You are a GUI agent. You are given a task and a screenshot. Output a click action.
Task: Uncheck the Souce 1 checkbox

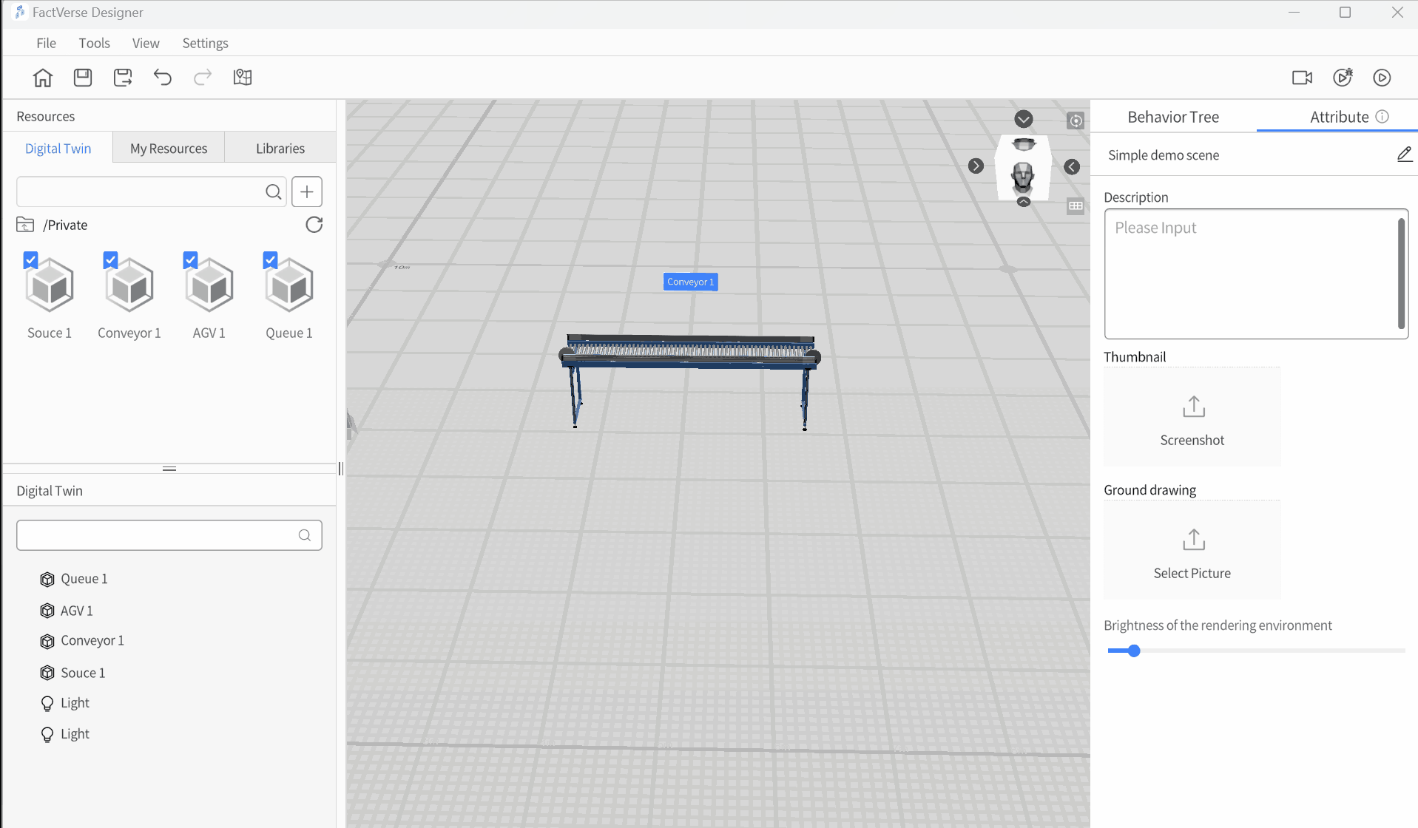click(x=31, y=260)
